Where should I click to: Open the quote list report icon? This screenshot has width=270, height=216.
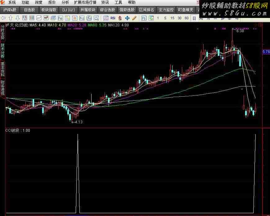25,18
